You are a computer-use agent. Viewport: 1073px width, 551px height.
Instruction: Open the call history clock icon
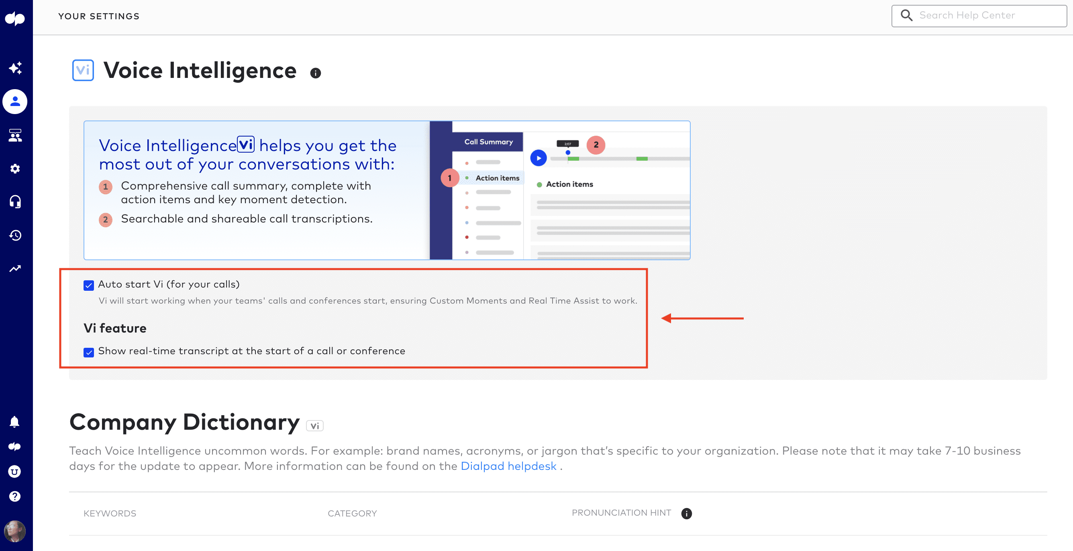click(15, 235)
